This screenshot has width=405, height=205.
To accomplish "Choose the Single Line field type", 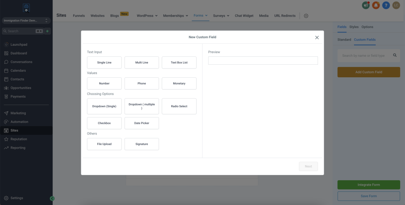I will [x=104, y=63].
